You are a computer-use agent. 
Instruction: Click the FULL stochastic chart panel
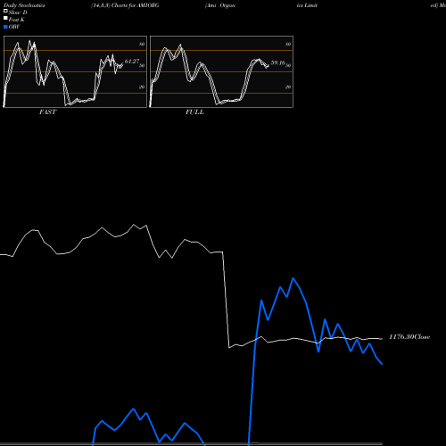pos(221,71)
